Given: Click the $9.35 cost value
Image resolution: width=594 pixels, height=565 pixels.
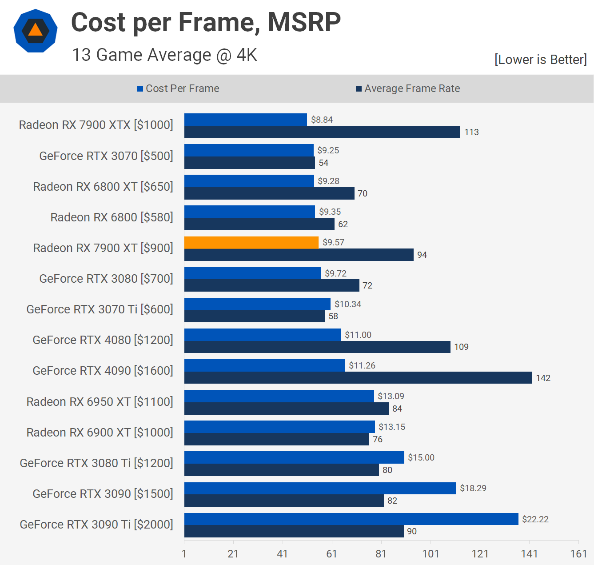Looking at the screenshot, I should [330, 212].
